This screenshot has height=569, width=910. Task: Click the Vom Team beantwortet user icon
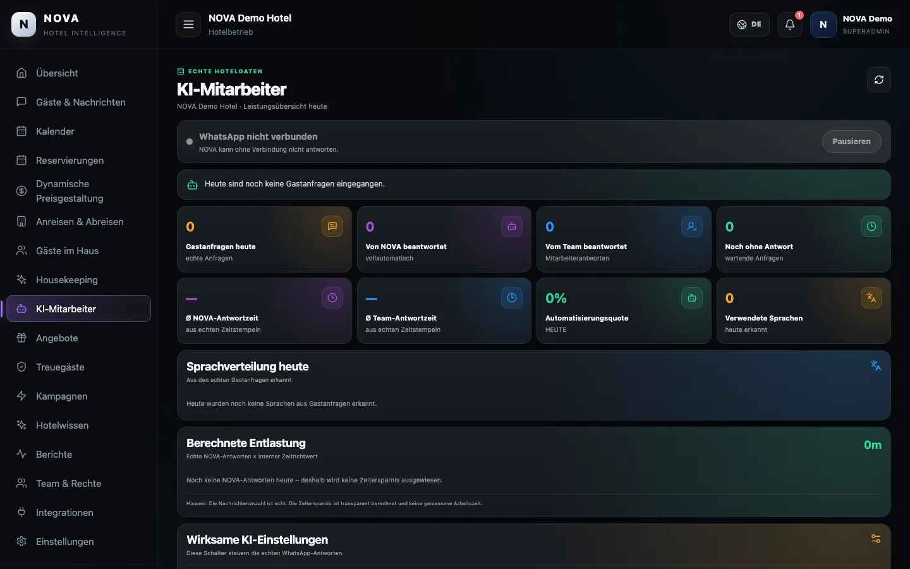pyautogui.click(x=692, y=226)
